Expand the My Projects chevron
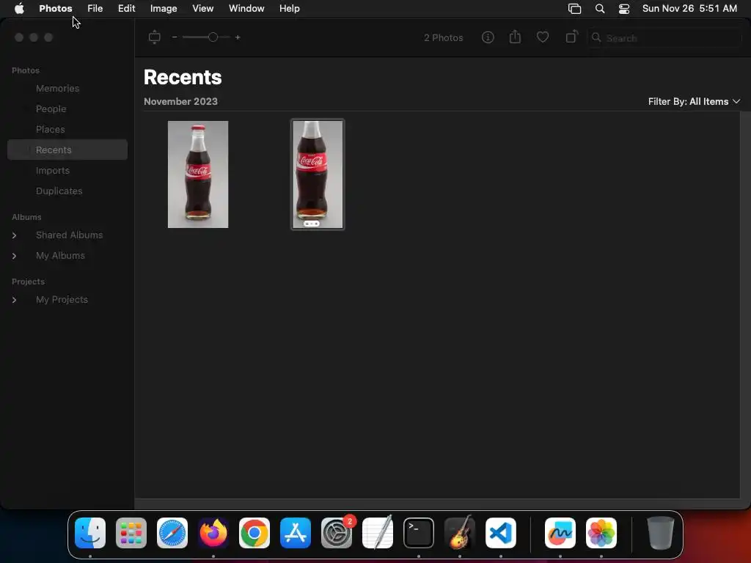 (15, 300)
